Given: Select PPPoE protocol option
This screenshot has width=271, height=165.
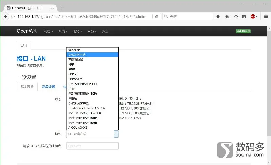Looking at the screenshot, I should click(93, 74).
